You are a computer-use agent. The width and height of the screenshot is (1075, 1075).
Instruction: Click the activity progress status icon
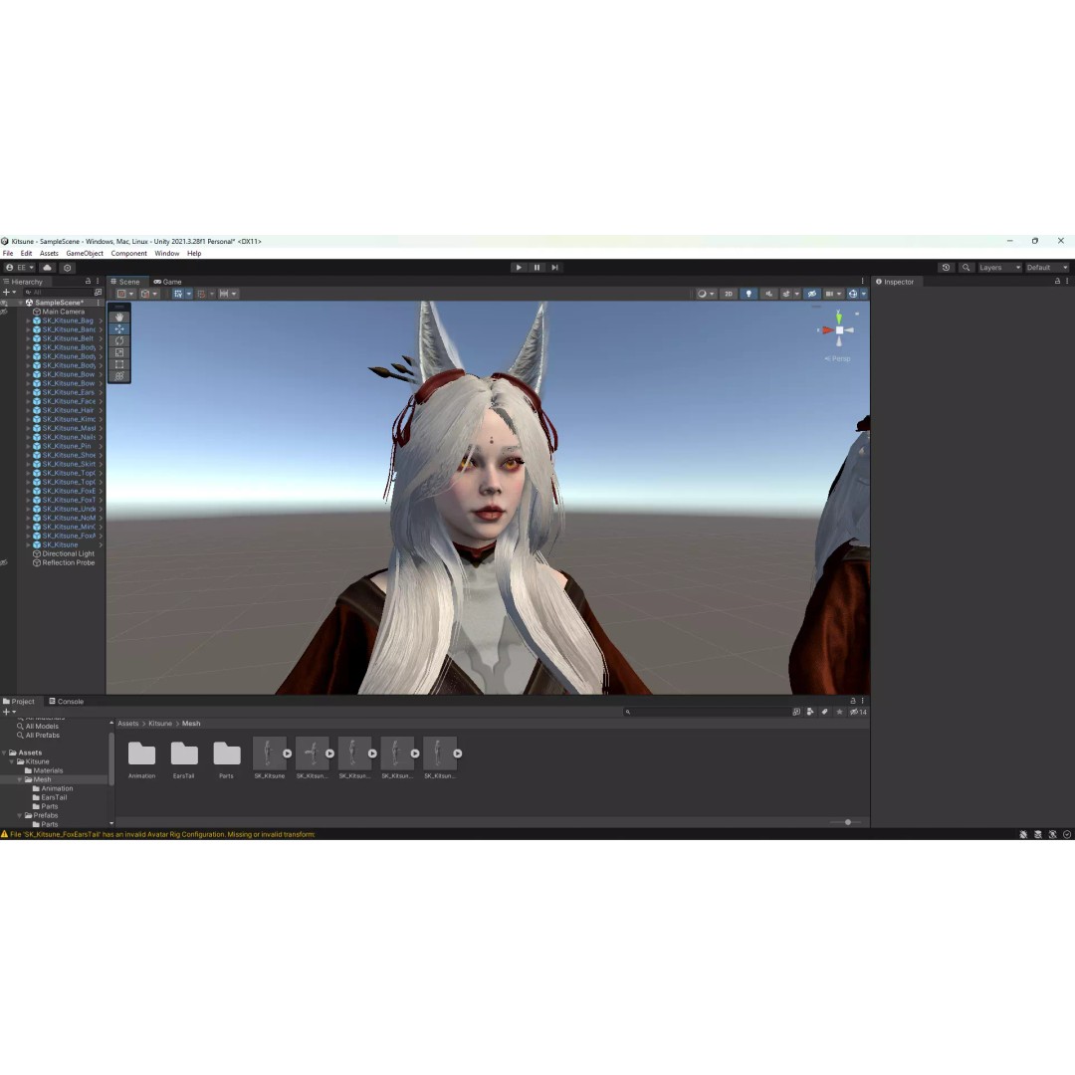pos(1067,834)
